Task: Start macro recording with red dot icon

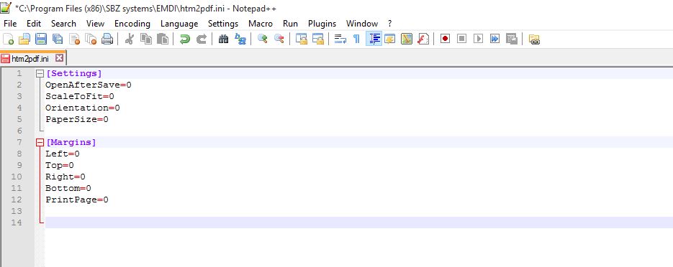Action: point(445,39)
